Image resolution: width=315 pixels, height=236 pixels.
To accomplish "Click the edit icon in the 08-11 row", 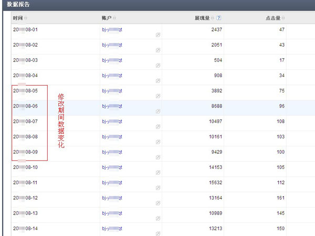I will (158, 188).
